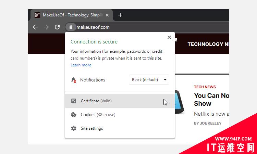Click the certificate icon
The width and height of the screenshot is (257, 154).
pyautogui.click(x=74, y=101)
